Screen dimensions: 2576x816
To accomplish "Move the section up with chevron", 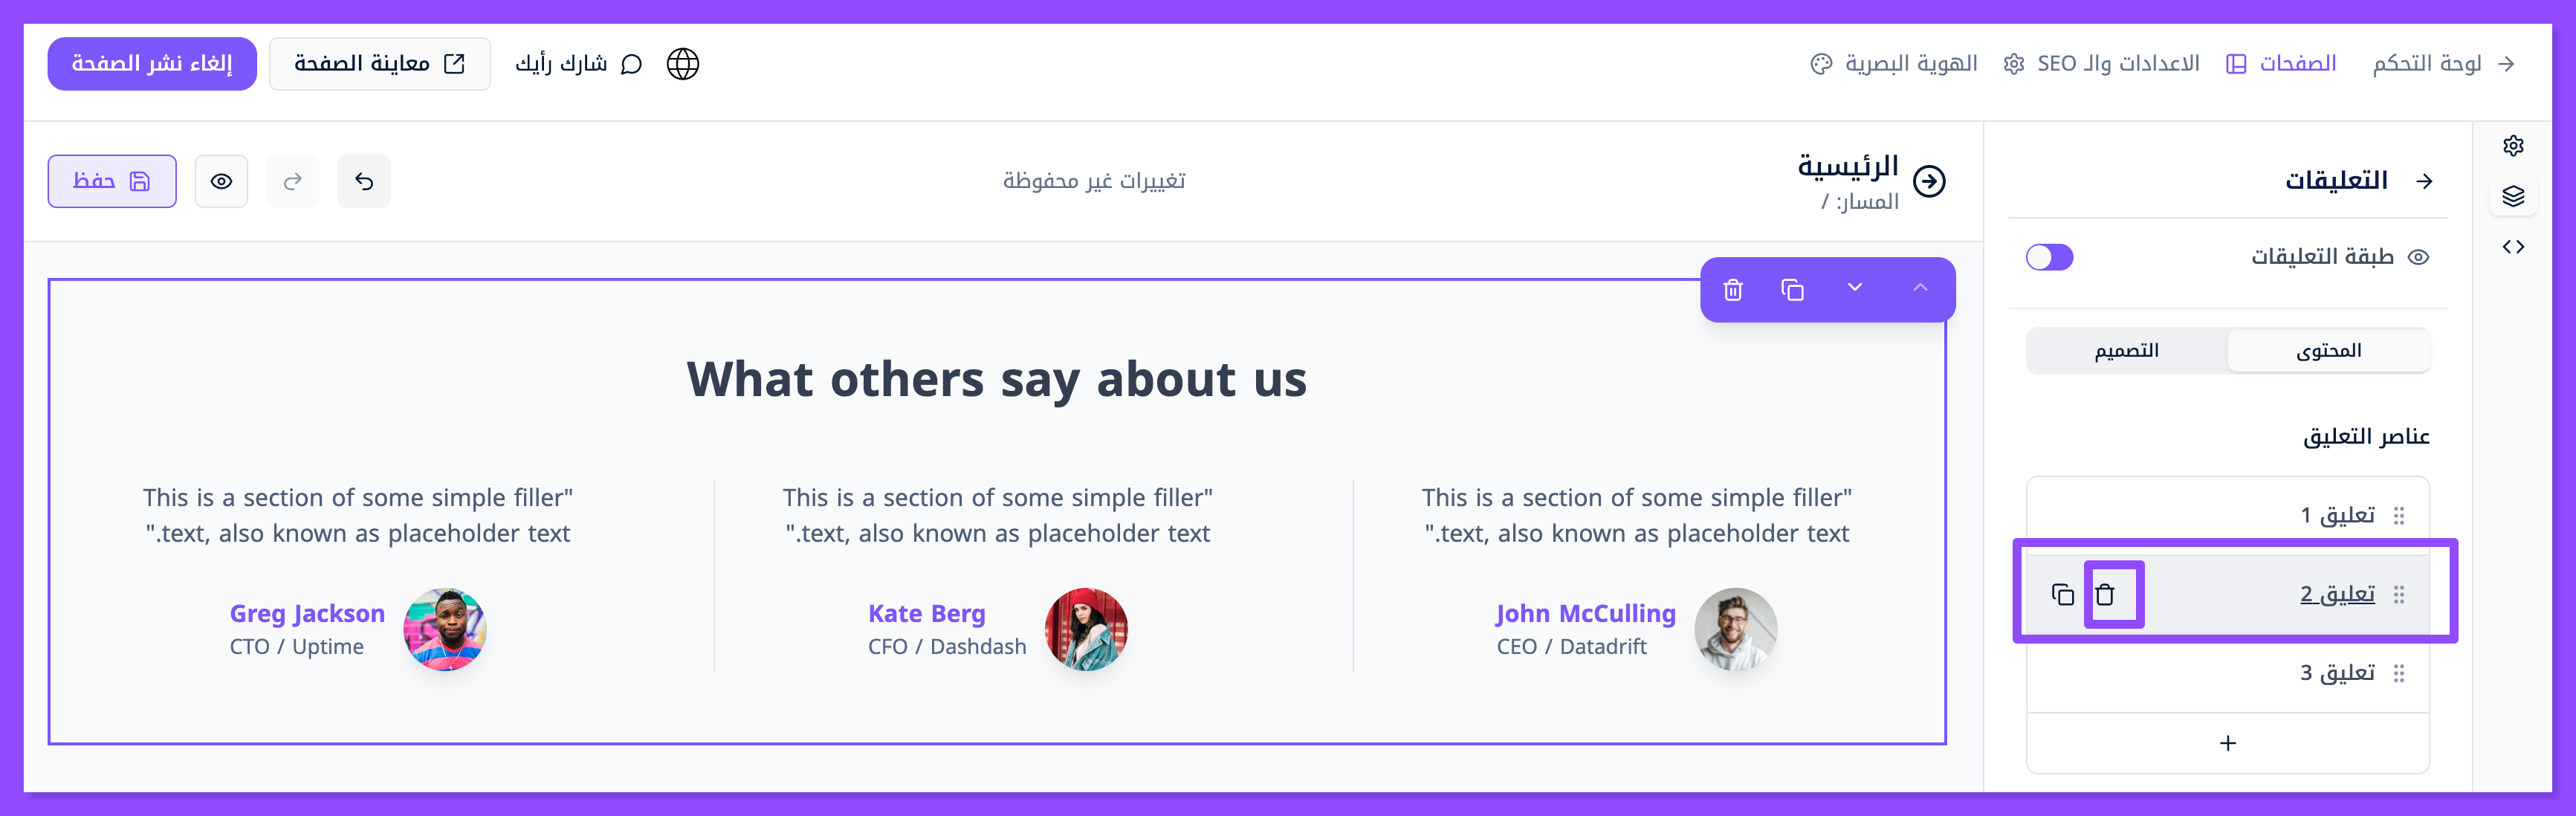I will click(1920, 288).
